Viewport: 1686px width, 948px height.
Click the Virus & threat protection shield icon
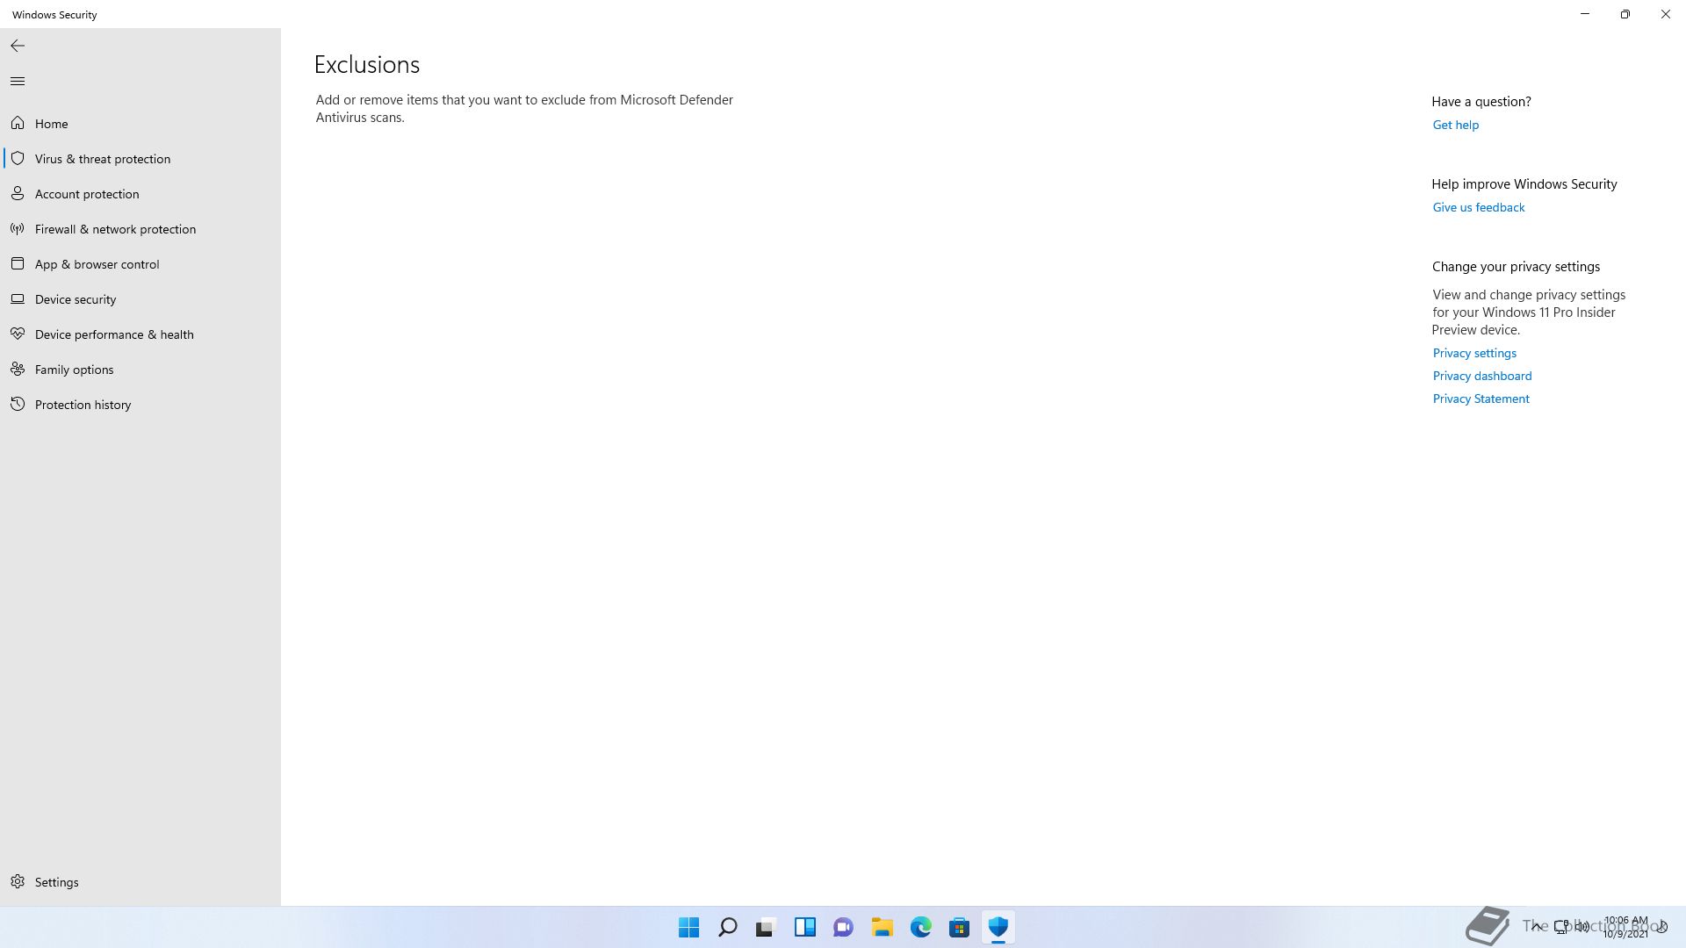pos(18,159)
